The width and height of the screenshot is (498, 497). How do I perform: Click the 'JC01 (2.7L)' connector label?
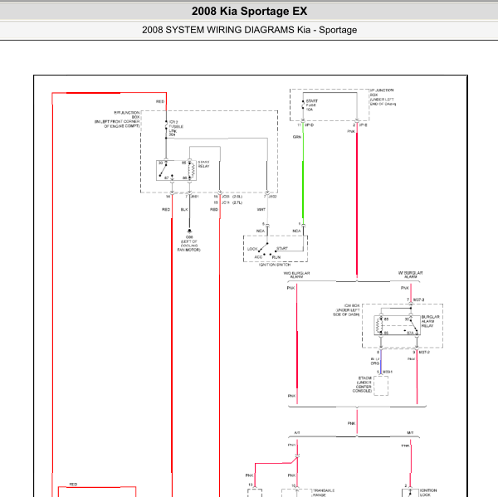point(232,202)
